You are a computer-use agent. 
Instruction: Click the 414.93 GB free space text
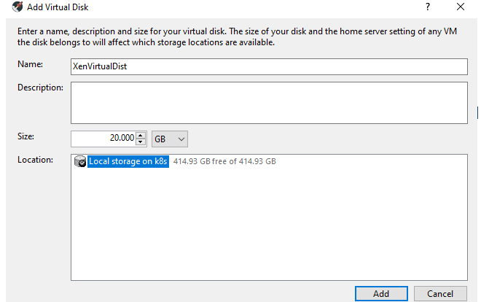224,162
